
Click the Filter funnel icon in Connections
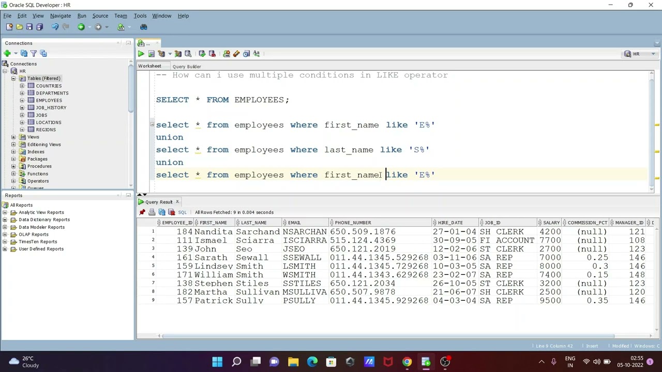tap(34, 53)
